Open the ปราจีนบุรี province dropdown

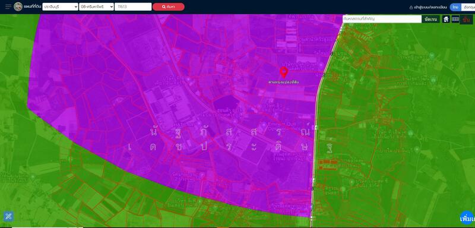[x=61, y=7]
